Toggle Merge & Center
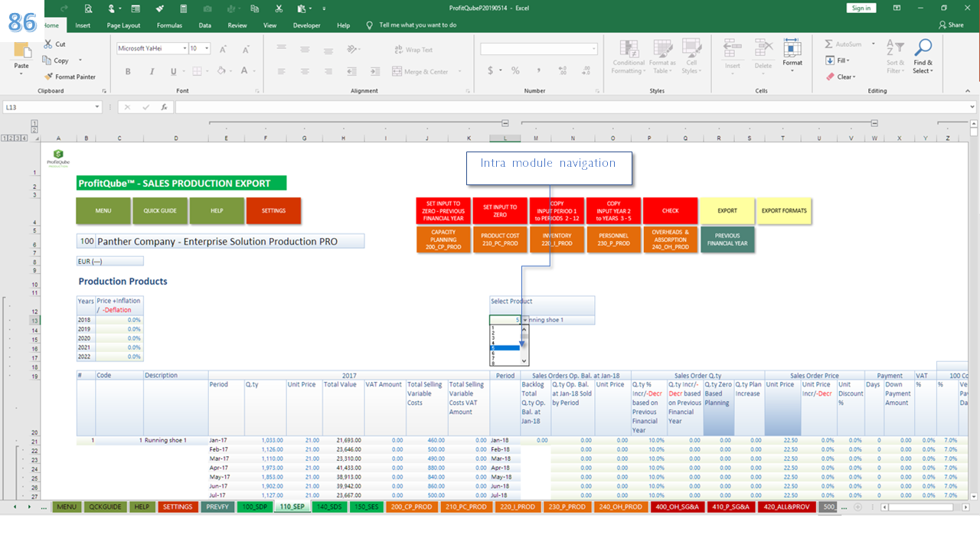The image size is (980, 551). [x=421, y=71]
